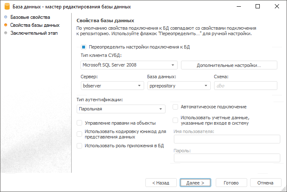Screen dimensions: 287x192
Task: Enable Unicode encoding for data presentation
Action: point(80,134)
